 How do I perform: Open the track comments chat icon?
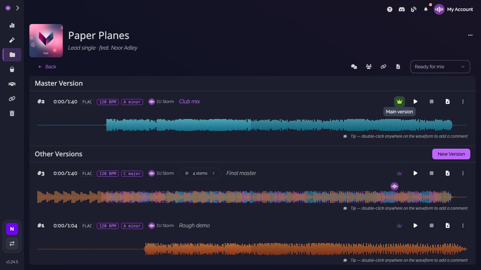(x=354, y=67)
